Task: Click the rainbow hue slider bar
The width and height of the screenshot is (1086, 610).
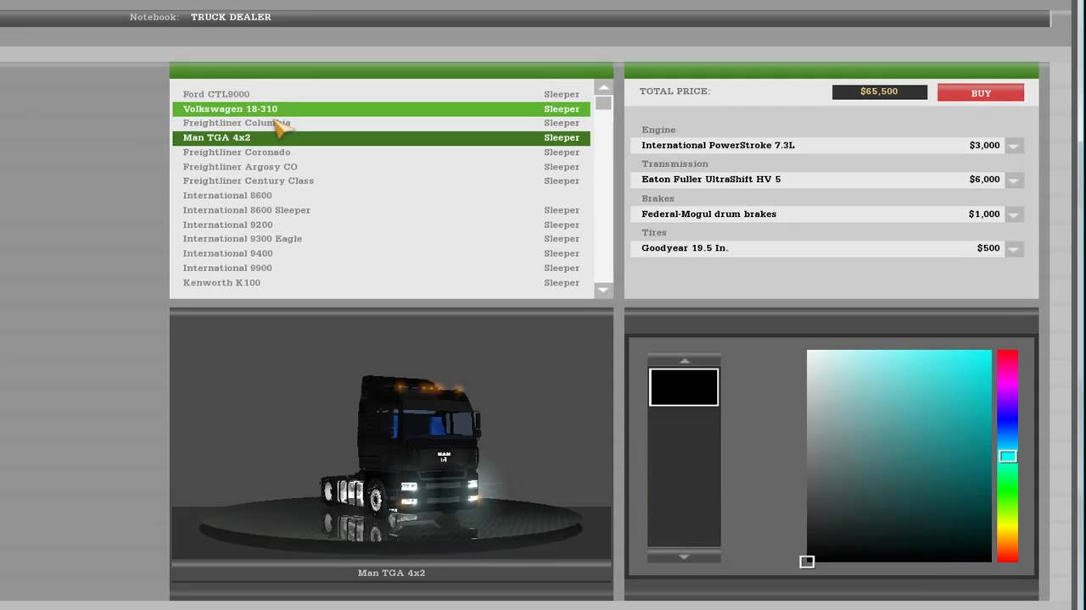Action: pos(1007,456)
